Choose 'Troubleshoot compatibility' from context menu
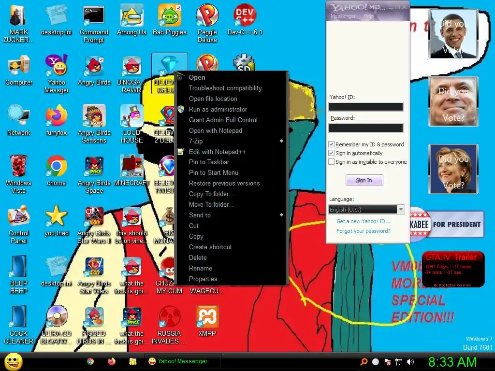Image resolution: width=495 pixels, height=371 pixels. pyautogui.click(x=231, y=88)
